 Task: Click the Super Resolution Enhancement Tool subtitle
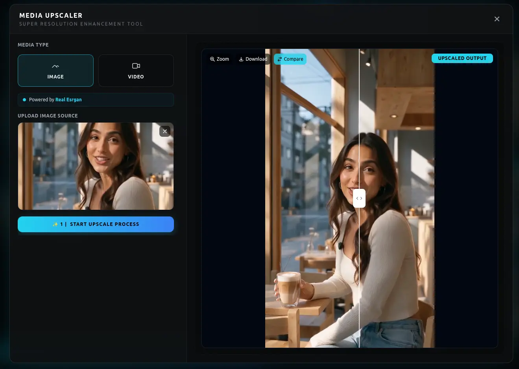81,24
